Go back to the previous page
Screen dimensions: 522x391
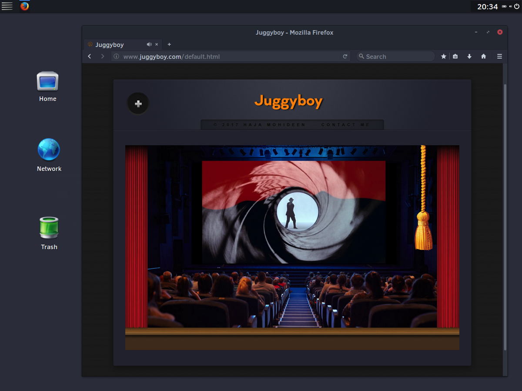pyautogui.click(x=90, y=56)
